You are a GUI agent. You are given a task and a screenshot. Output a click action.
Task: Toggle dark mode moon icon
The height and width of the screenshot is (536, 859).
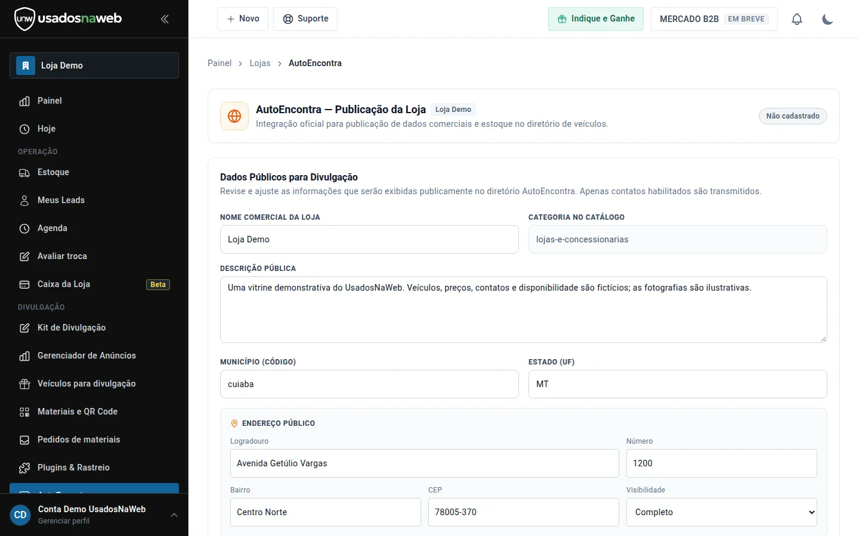coord(827,19)
